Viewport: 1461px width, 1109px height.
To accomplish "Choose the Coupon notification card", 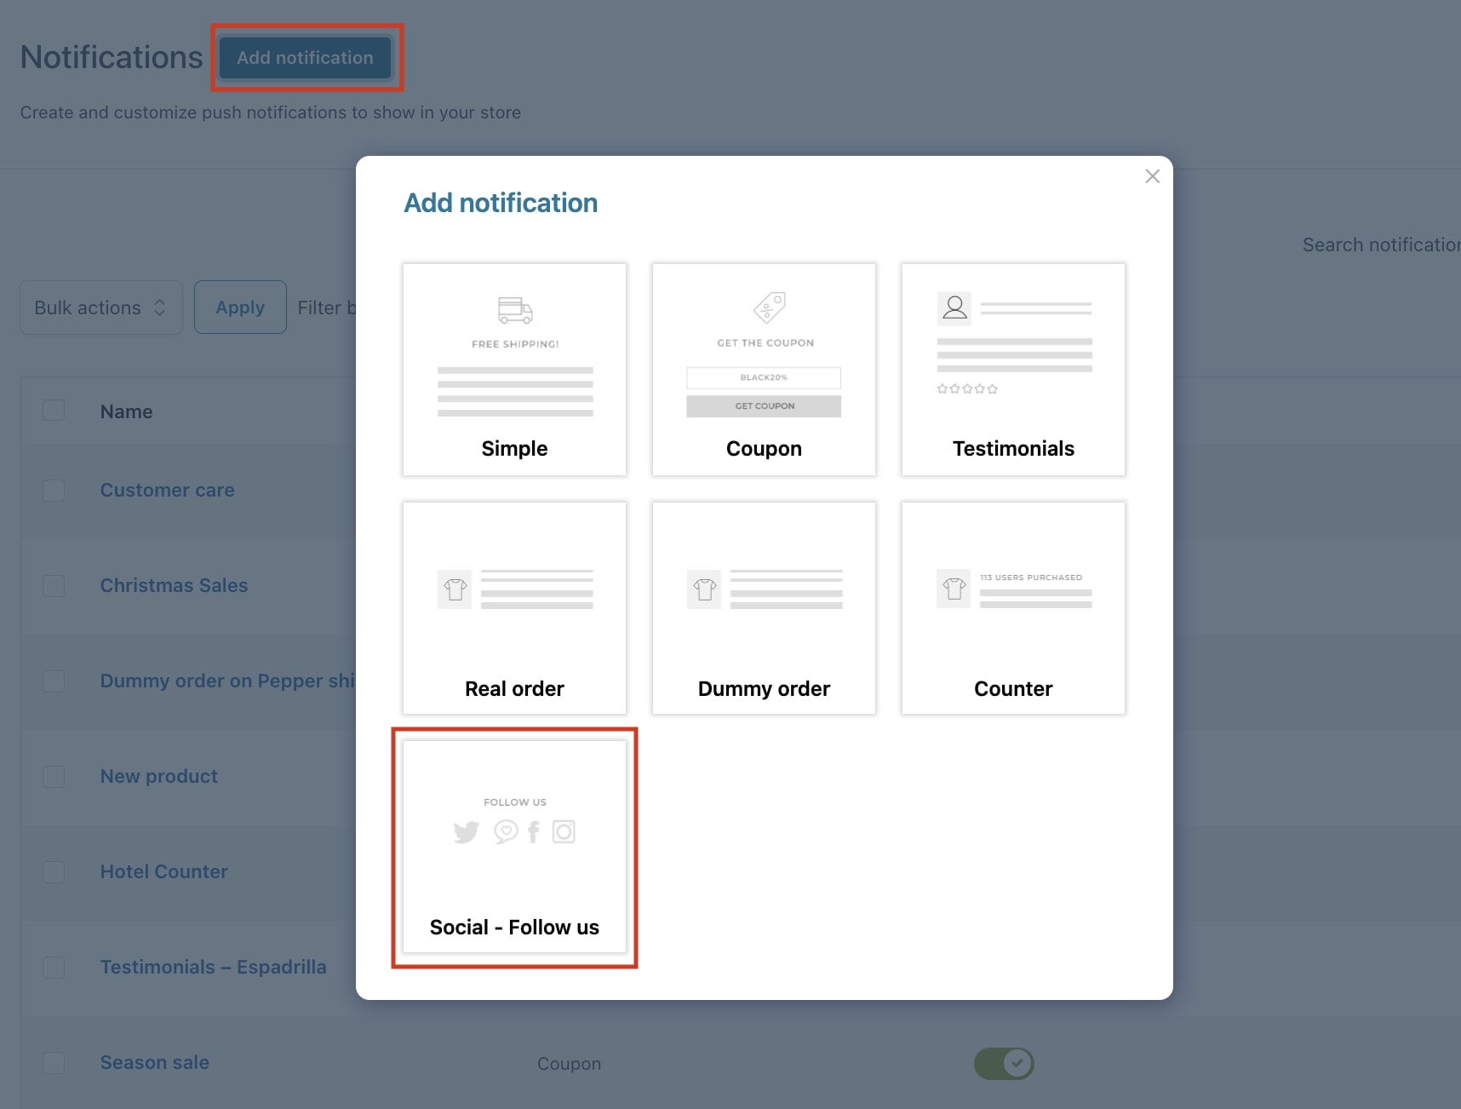I will click(x=764, y=370).
